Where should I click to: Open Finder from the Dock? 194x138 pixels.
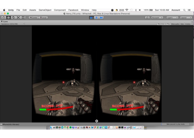(x=51, y=127)
